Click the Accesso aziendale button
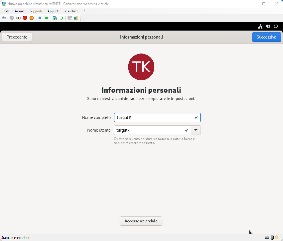283x241 pixels. click(x=141, y=221)
